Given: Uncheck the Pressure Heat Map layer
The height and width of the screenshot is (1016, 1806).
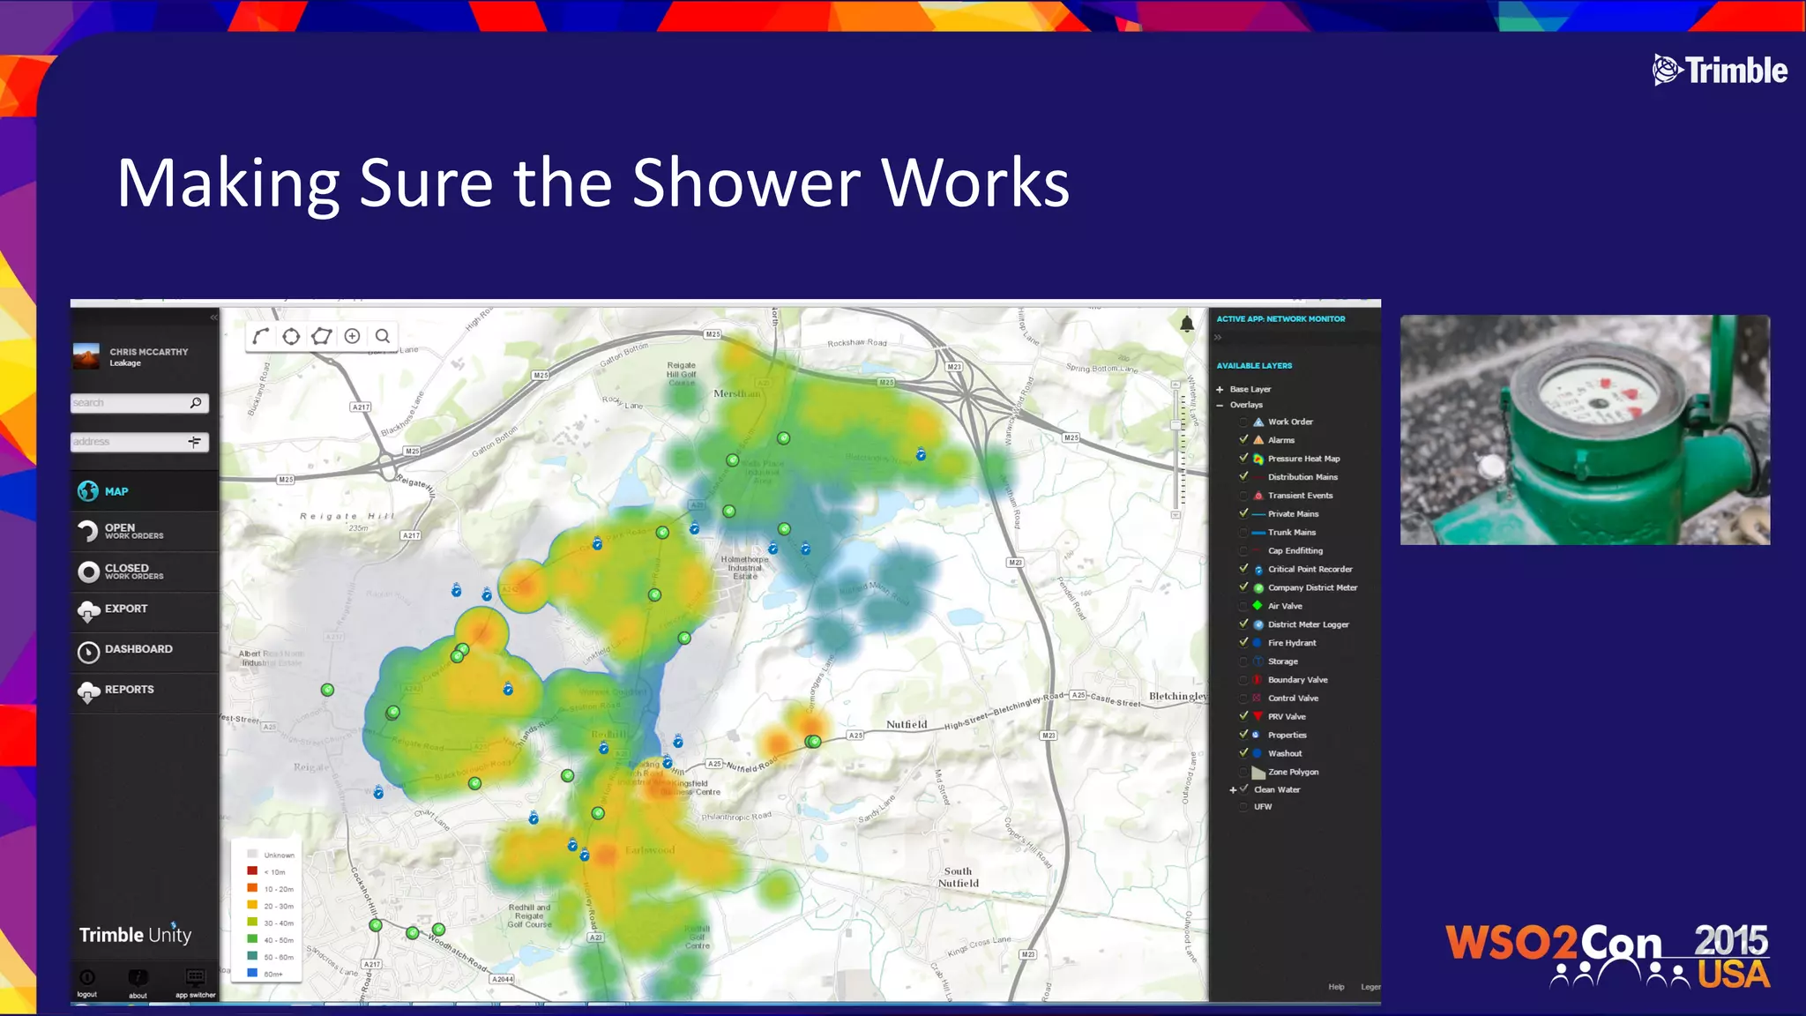Looking at the screenshot, I should [x=1243, y=458].
